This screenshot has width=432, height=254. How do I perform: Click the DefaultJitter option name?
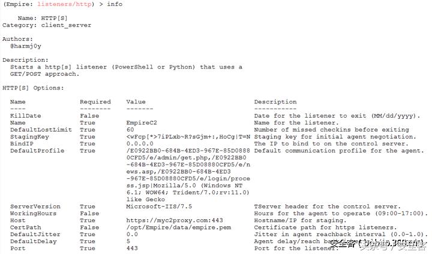tap(33, 234)
